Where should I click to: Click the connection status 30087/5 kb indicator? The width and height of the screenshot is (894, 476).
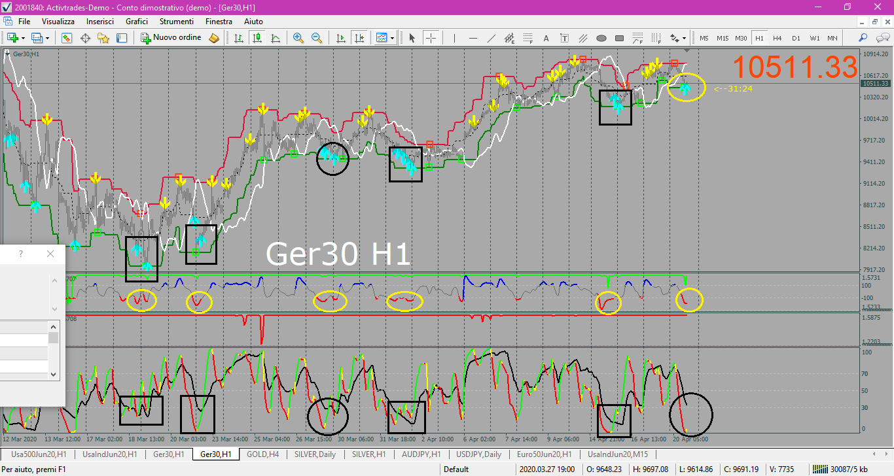840,469
